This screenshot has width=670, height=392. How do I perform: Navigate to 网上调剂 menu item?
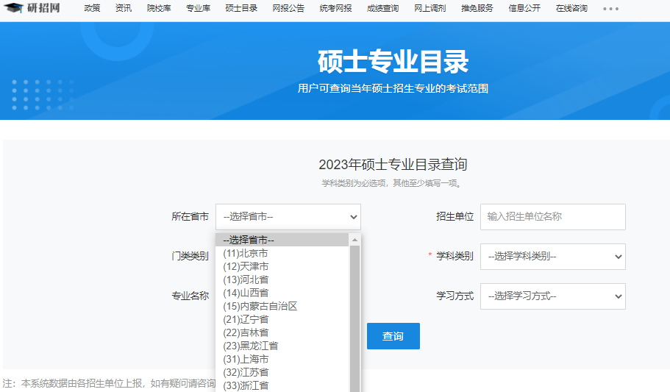430,9
